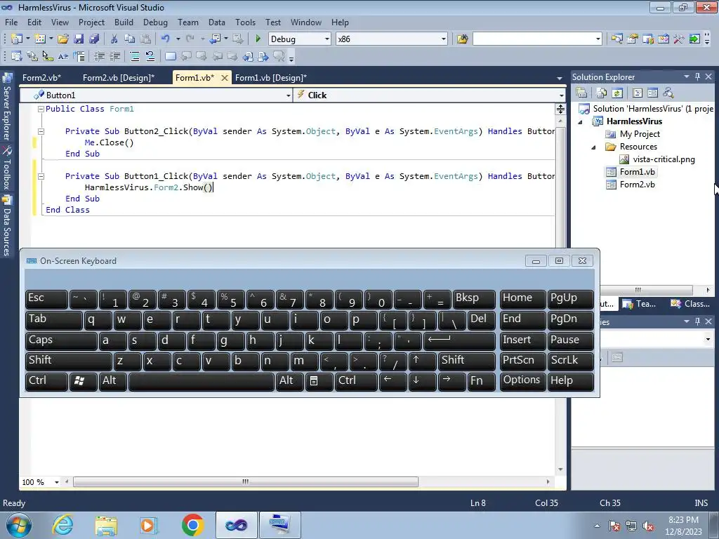Comment out the selected lines icon
719x539 pixels.
click(135, 56)
